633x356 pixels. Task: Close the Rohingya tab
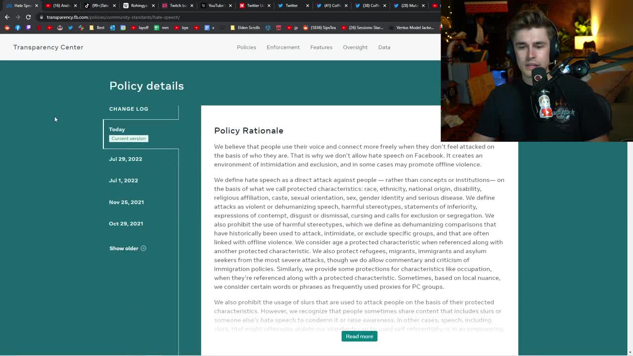pos(153,5)
